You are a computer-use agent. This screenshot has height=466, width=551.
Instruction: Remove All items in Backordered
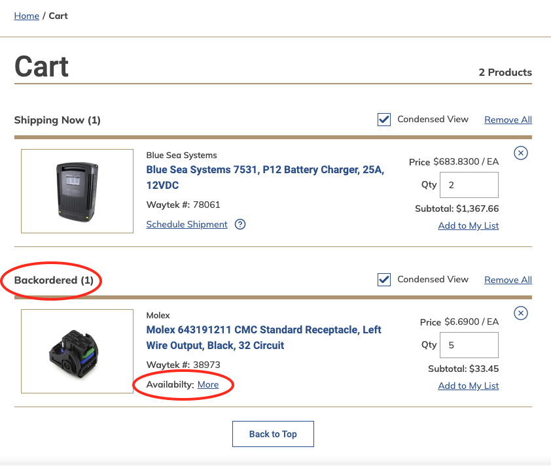(x=508, y=279)
